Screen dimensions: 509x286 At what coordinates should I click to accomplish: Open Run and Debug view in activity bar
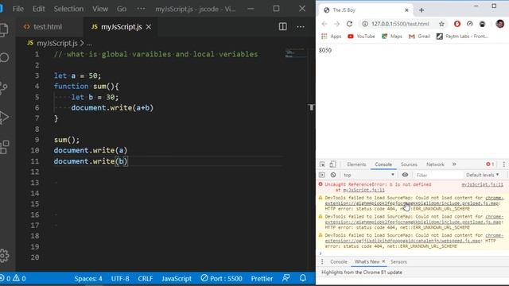click(x=4, y=118)
